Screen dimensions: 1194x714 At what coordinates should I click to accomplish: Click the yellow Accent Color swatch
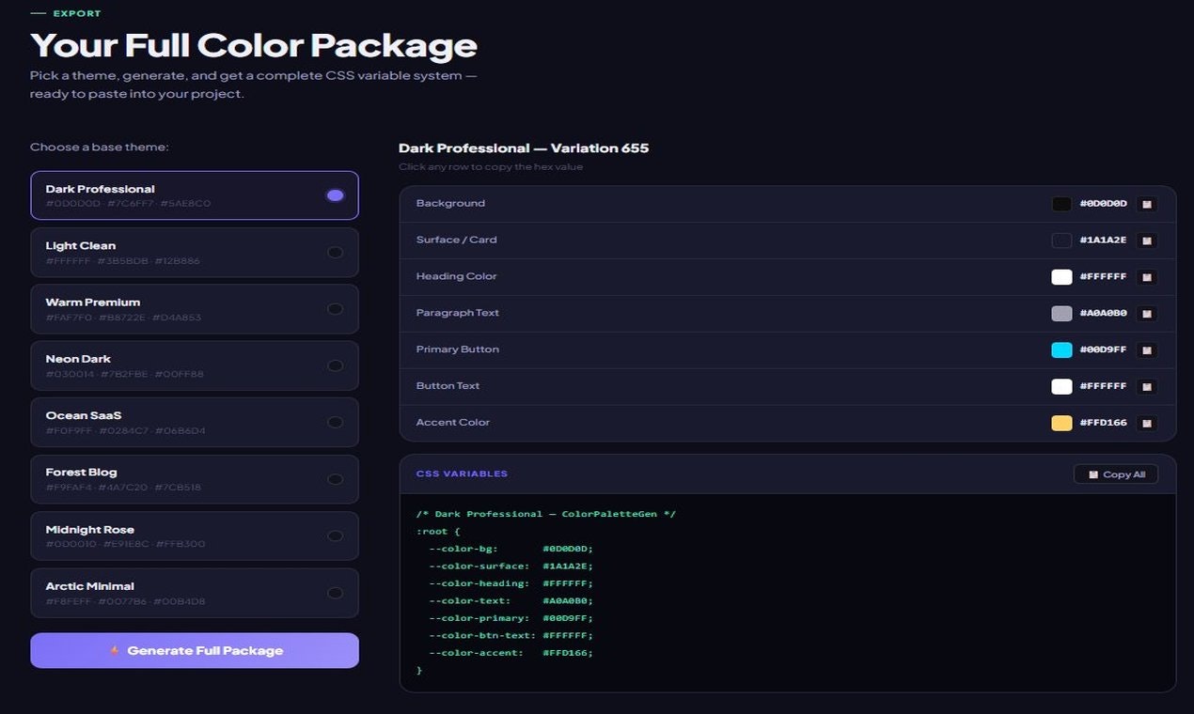click(1061, 423)
